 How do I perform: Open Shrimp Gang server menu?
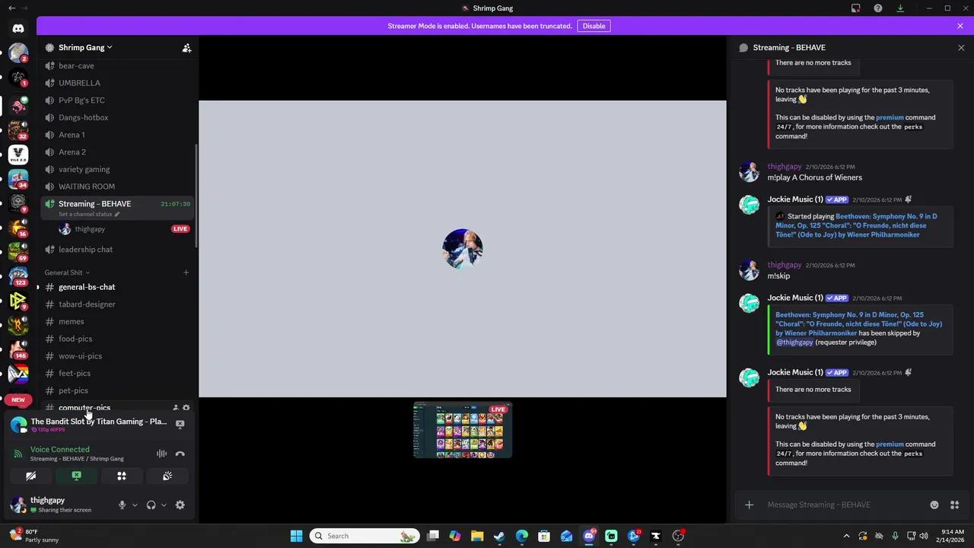[85, 47]
